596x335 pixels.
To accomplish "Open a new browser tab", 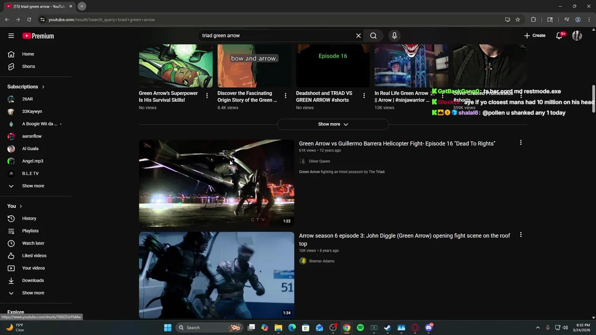I will 81,6.
